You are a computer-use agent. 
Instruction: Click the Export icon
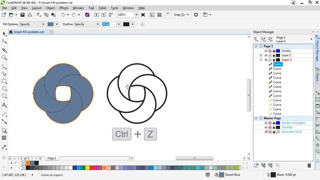(103, 14)
